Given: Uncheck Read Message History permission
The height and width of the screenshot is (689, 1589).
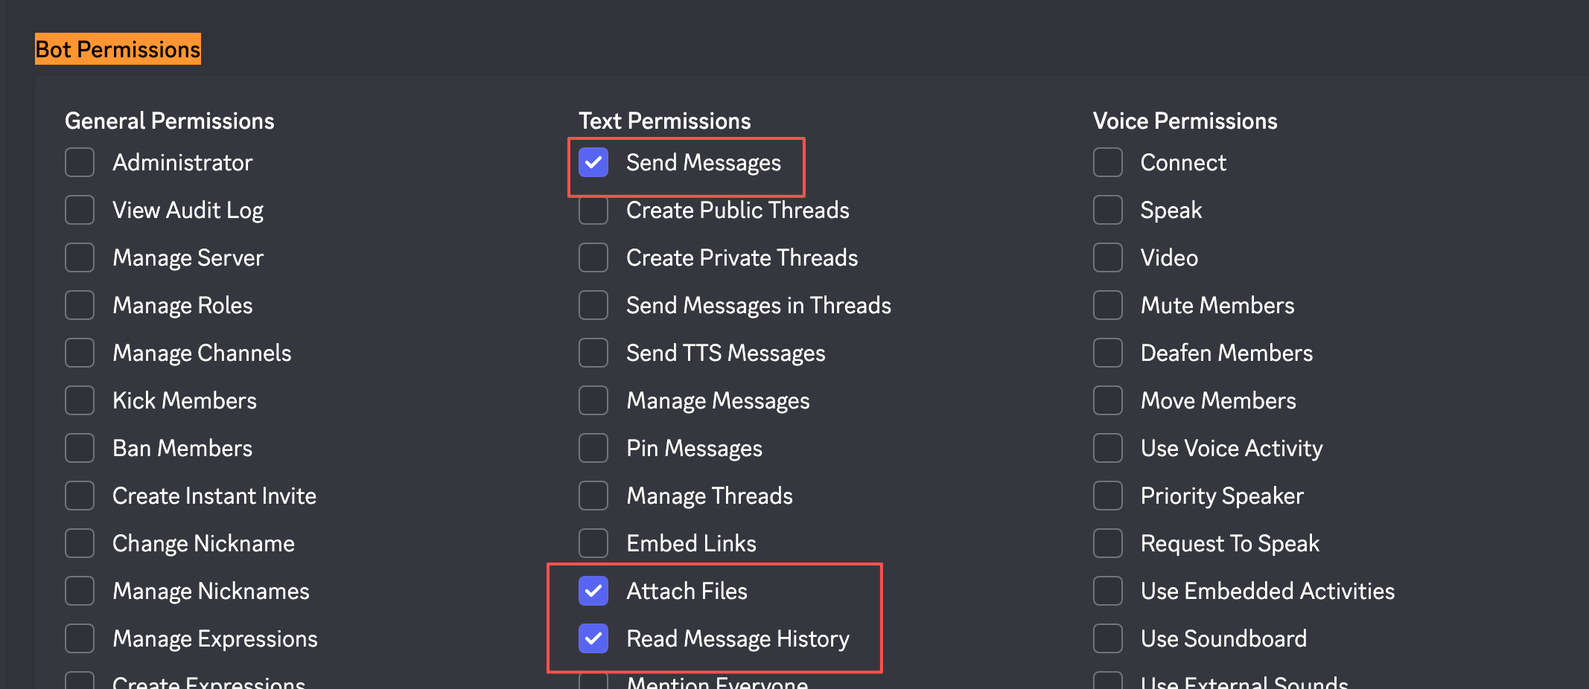Looking at the screenshot, I should click(x=593, y=638).
